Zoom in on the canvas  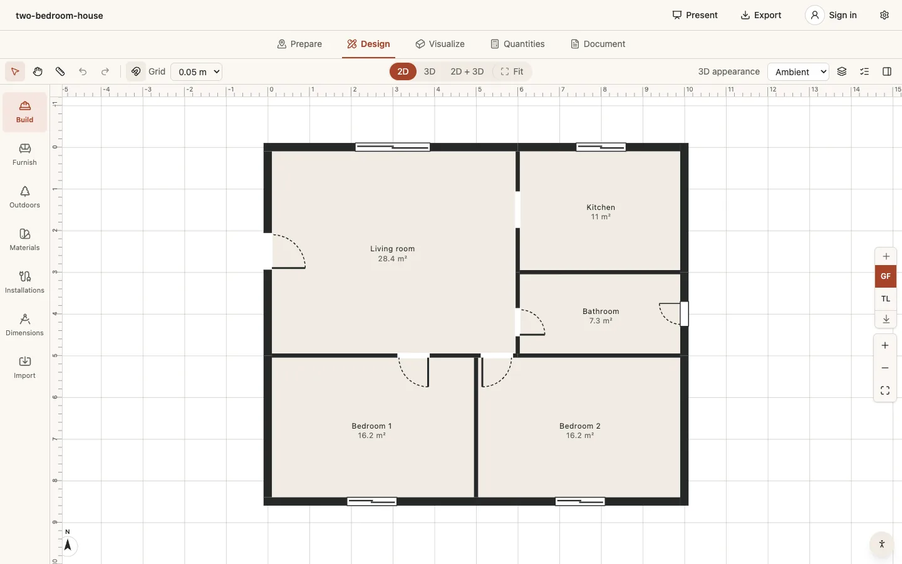(885, 345)
